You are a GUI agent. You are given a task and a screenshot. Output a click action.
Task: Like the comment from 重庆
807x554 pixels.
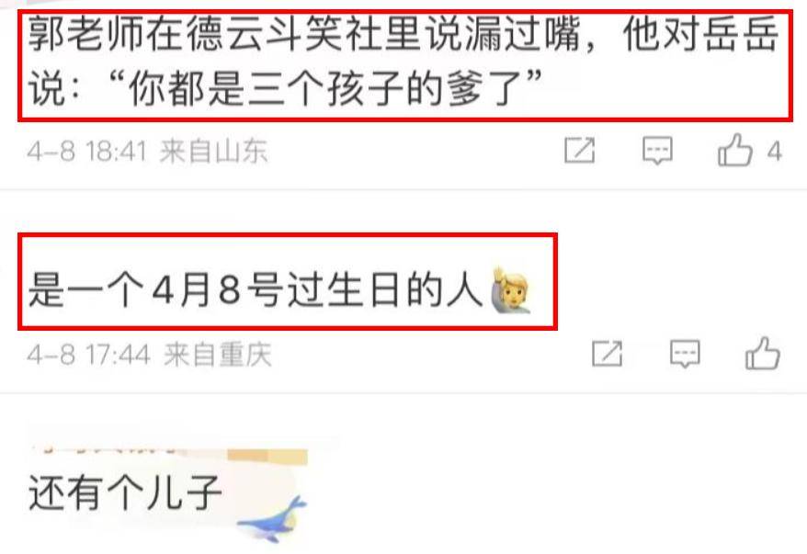click(763, 353)
